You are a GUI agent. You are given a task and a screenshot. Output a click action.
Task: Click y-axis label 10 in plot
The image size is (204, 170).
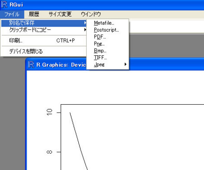pos(49,112)
